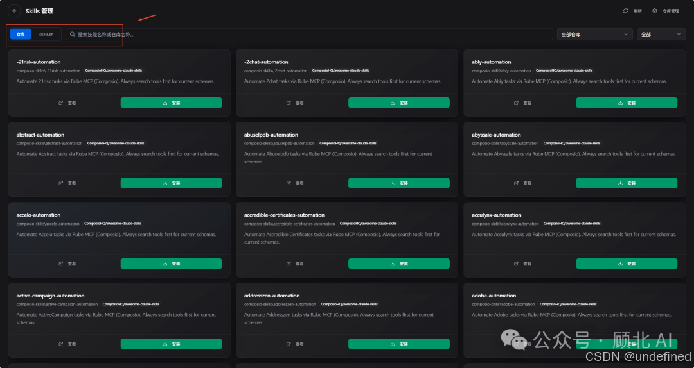Open the 全部 filter dropdown
694x368 pixels.
(x=661, y=34)
